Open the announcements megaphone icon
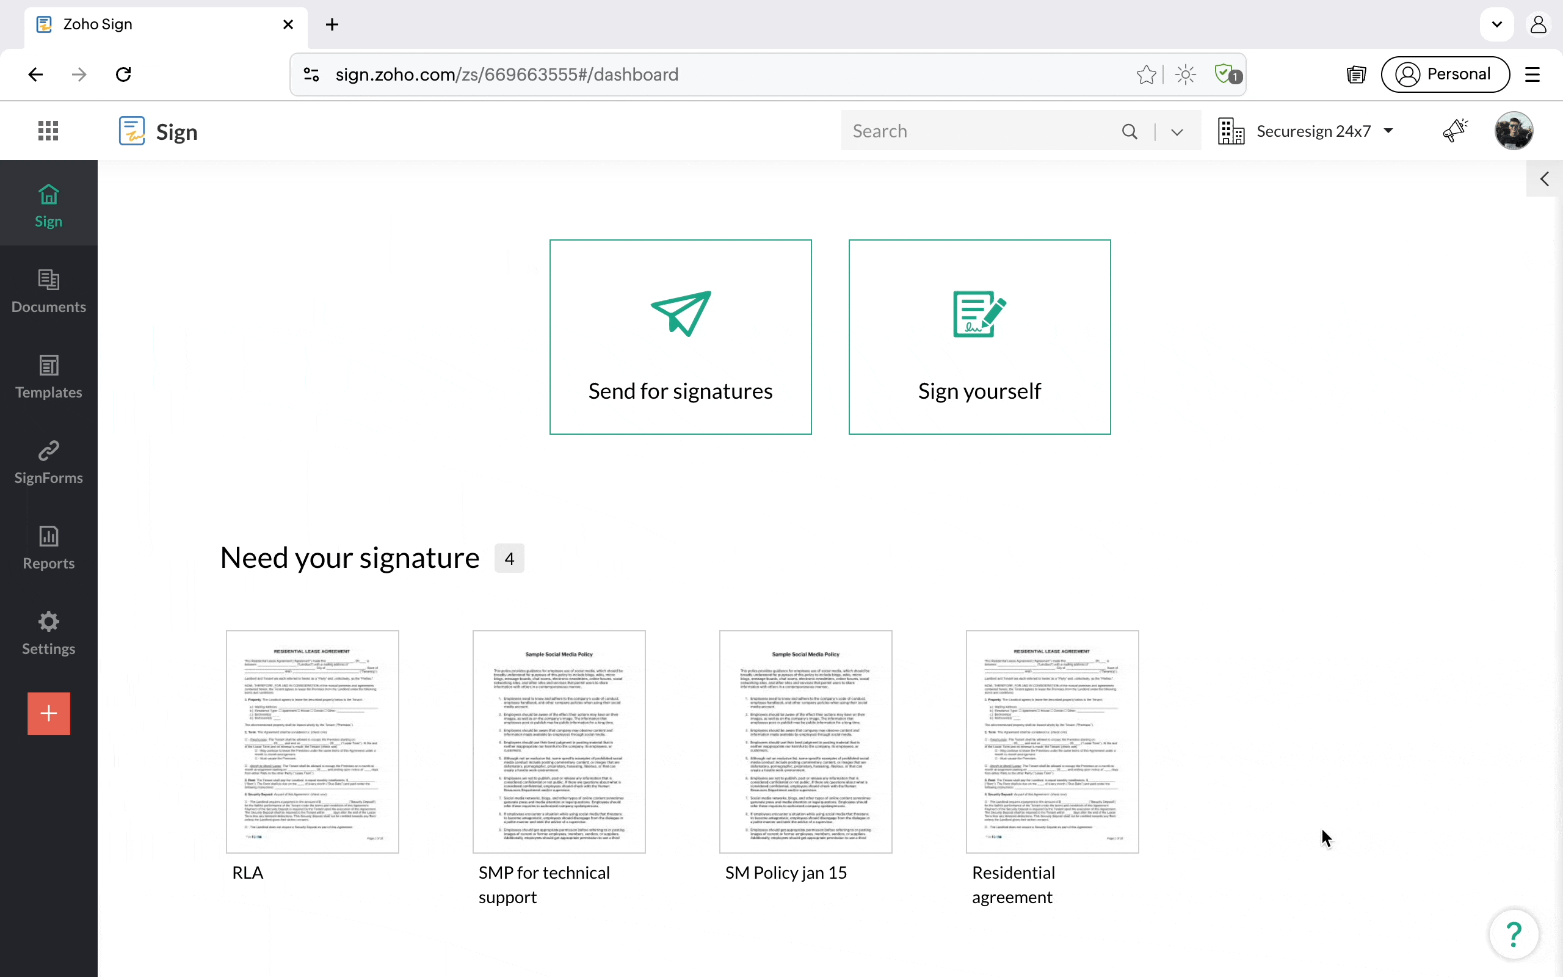 click(1454, 131)
